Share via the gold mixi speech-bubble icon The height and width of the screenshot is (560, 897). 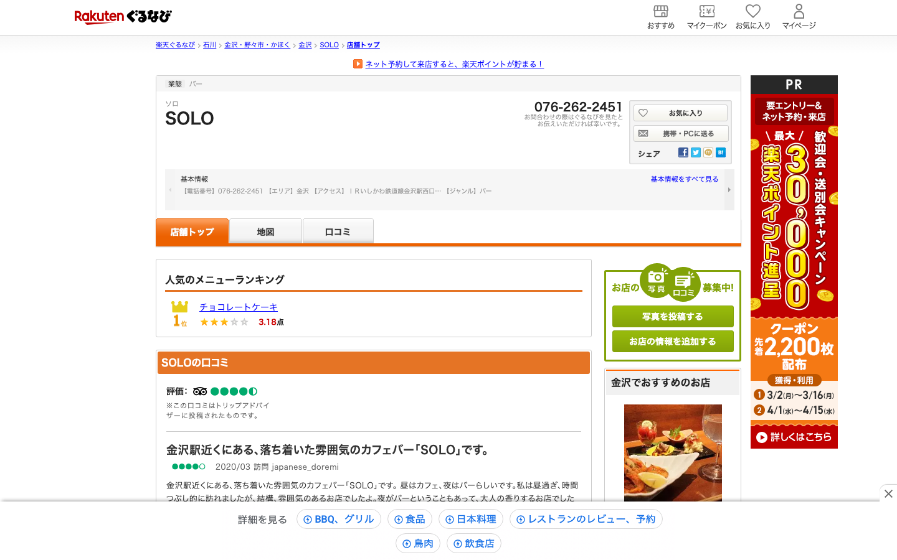(708, 152)
